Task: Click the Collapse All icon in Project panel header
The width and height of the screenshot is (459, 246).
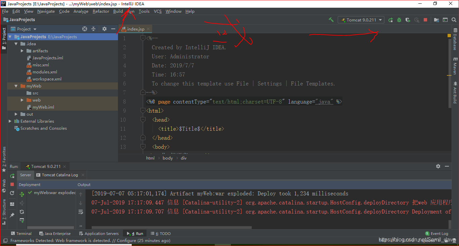Action: [x=93, y=29]
